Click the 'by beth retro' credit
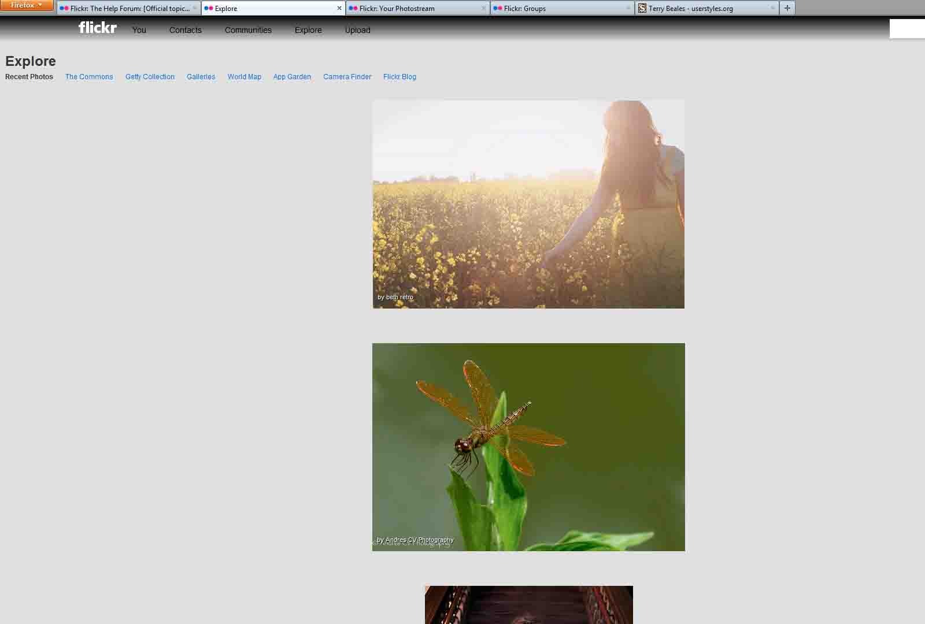Image resolution: width=925 pixels, height=624 pixels. click(395, 297)
